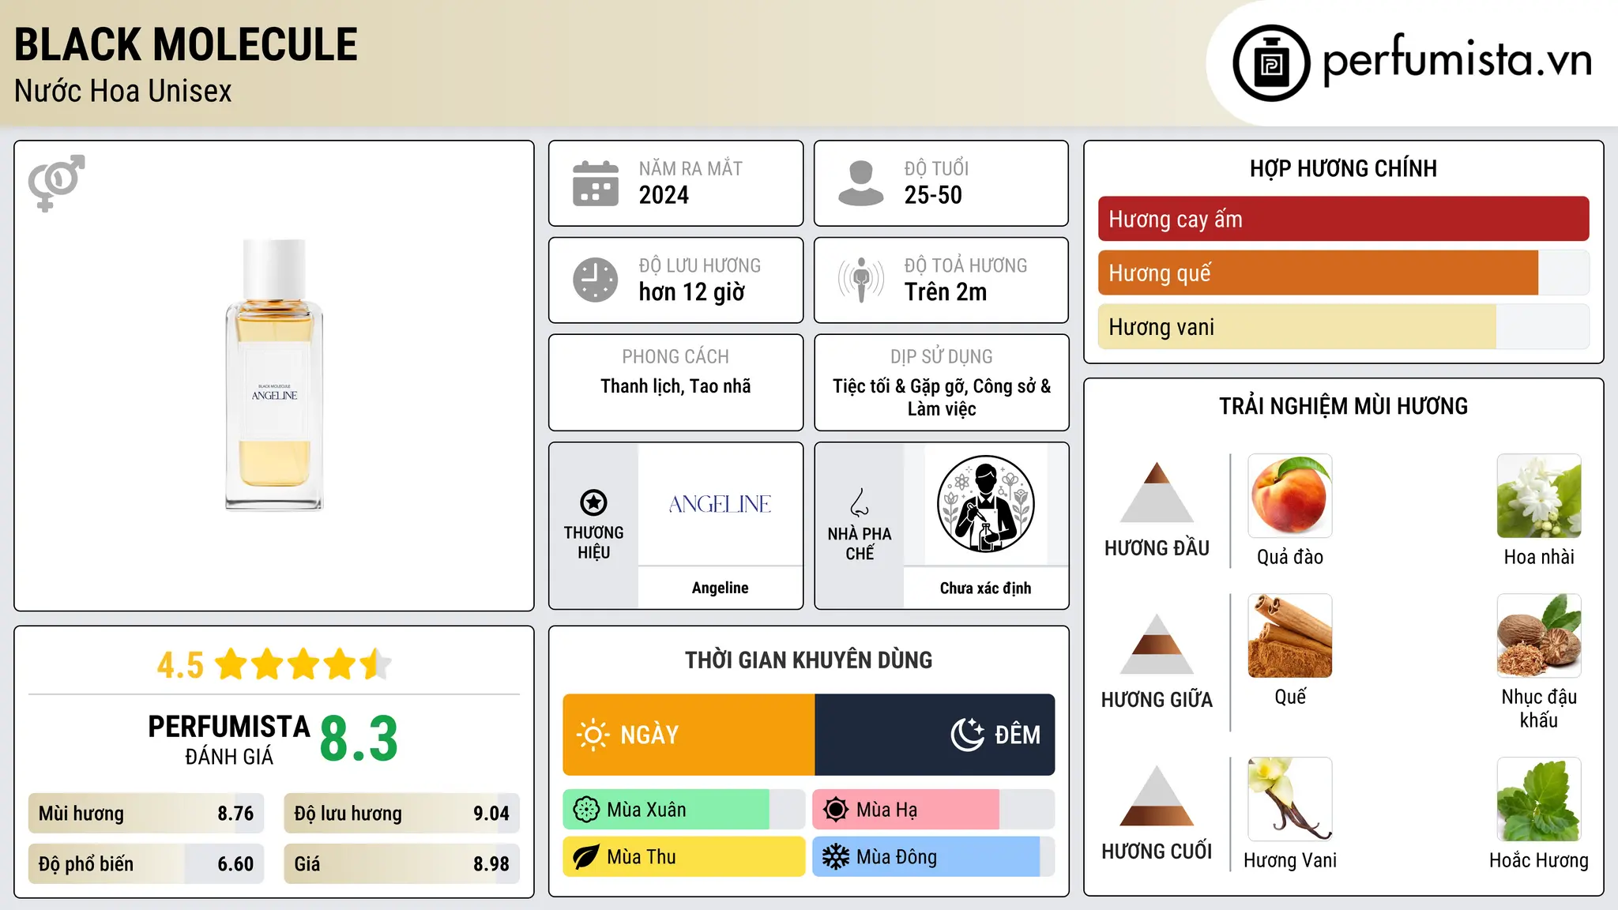Click the sun icon next to Ngày

point(593,735)
